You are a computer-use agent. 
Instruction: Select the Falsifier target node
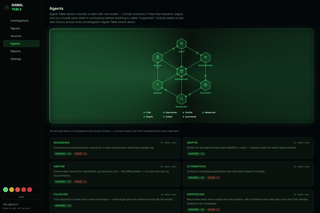pyautogui.click(x=205, y=85)
